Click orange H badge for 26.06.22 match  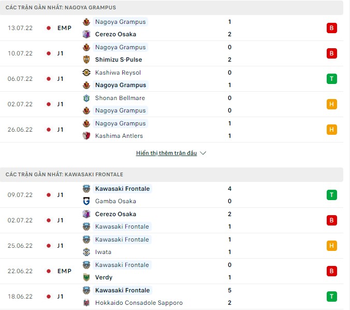click(x=332, y=130)
